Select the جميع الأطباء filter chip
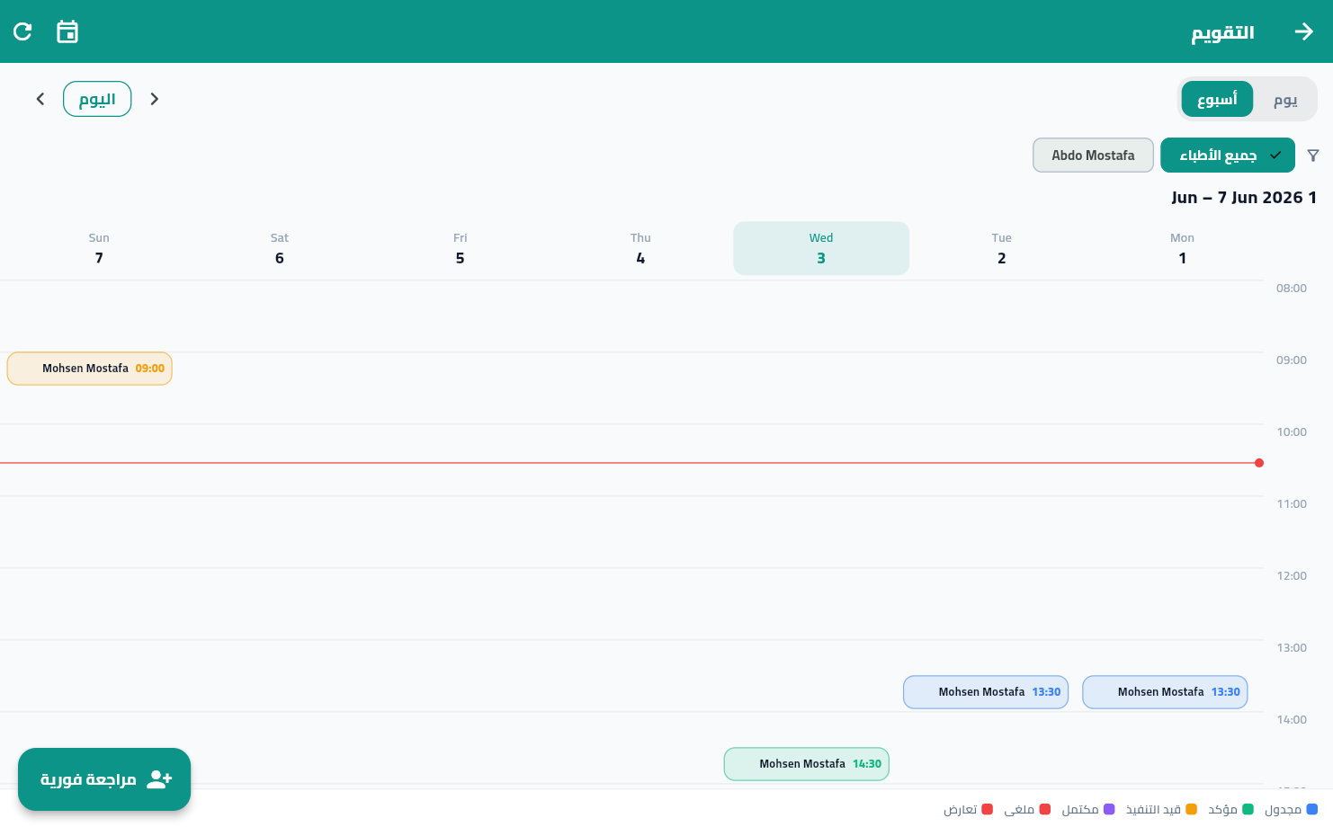Screen dimensions: 1333x827 (1228, 156)
